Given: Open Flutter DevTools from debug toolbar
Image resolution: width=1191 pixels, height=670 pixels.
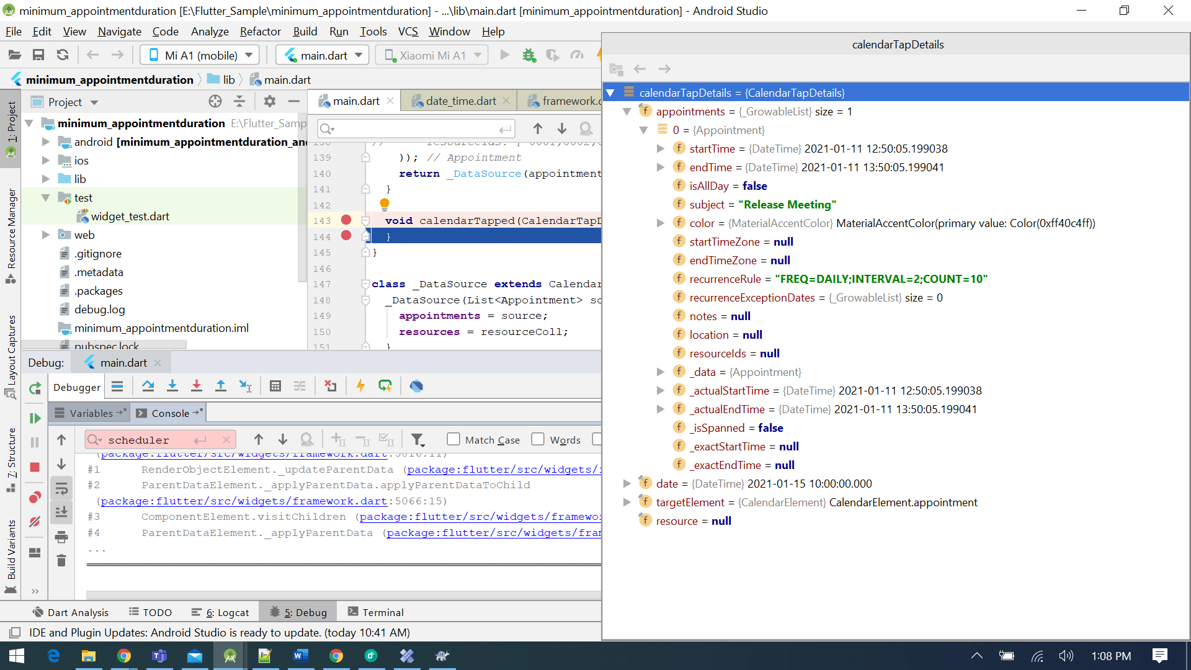Looking at the screenshot, I should [416, 386].
